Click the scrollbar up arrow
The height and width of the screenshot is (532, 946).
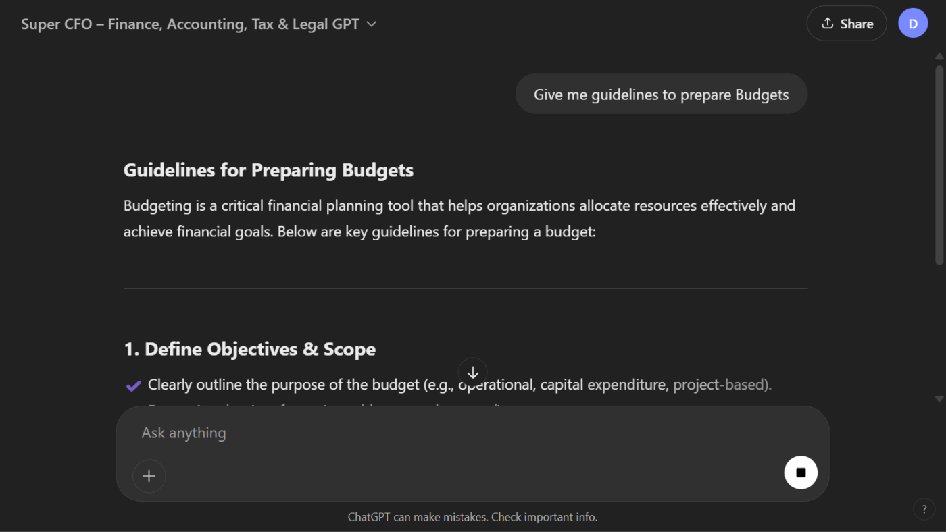pos(939,57)
